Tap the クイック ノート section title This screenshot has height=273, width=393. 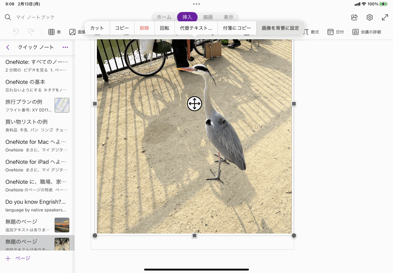(36, 47)
